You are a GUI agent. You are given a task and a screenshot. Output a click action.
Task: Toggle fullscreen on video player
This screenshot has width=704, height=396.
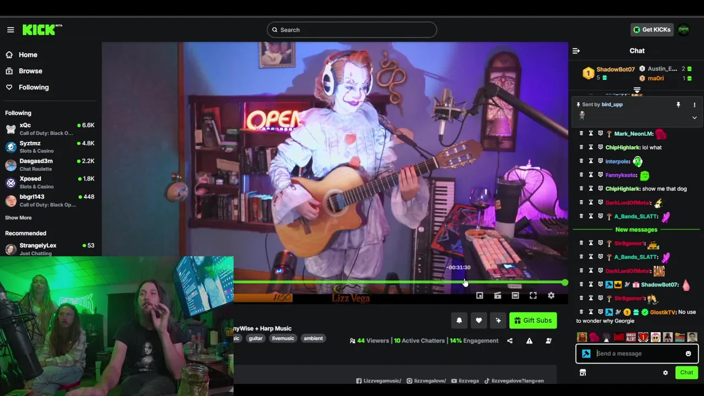pyautogui.click(x=533, y=296)
